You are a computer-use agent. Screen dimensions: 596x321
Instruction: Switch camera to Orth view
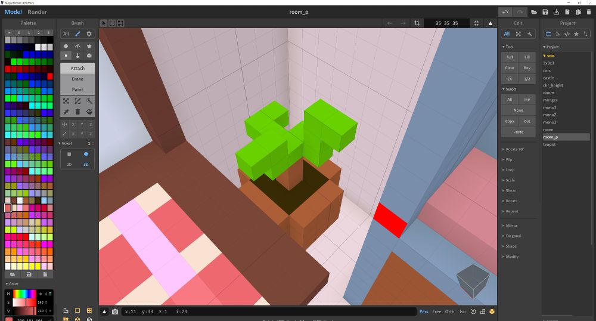click(449, 311)
